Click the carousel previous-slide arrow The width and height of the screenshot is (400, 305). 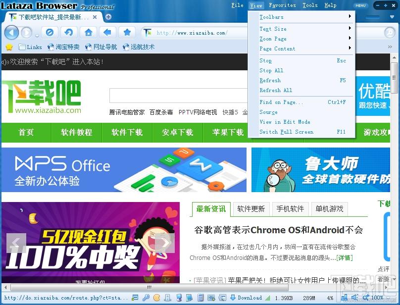[x=16, y=243]
